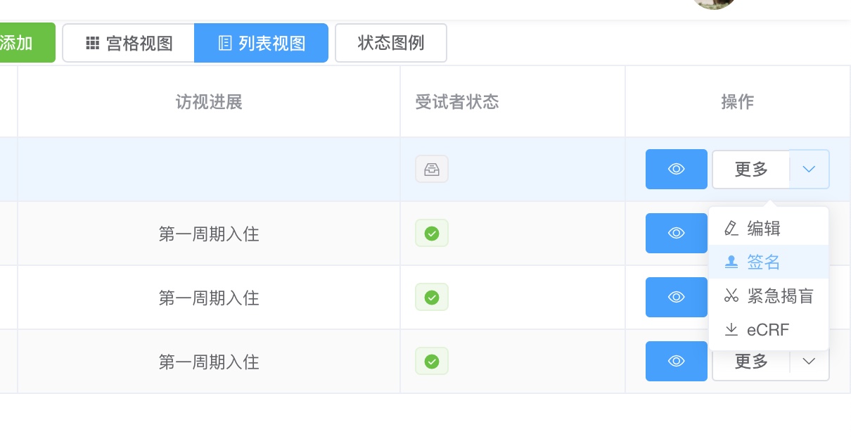Viewport: 851px width, 439px height.
Task: Click 更多 in the highlighted first row
Action: [x=751, y=169]
